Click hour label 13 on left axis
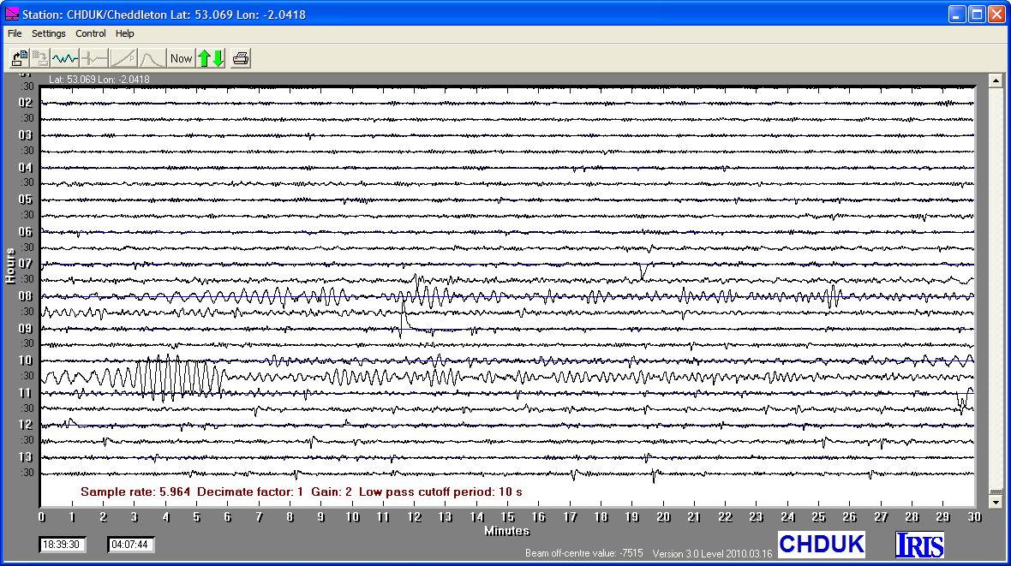1011x566 pixels. click(x=25, y=457)
